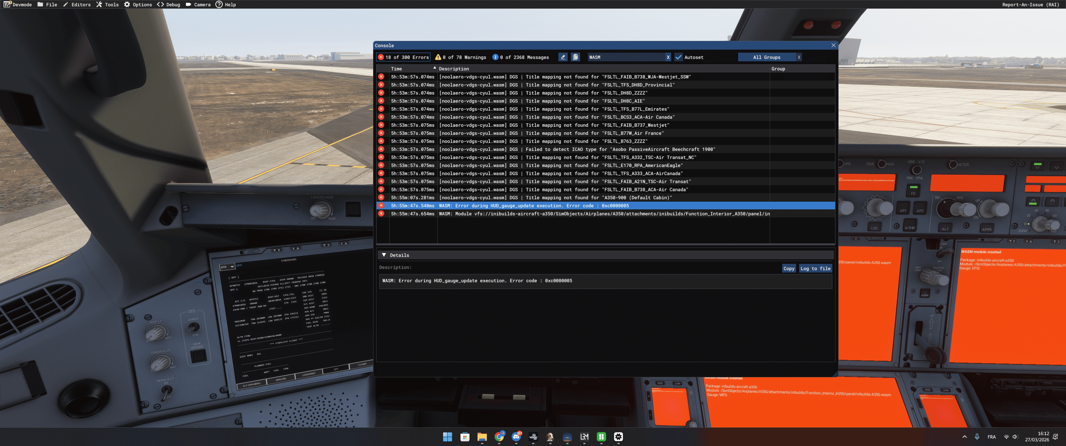Click the copy console log icon
The height and width of the screenshot is (446, 1066).
[575, 57]
